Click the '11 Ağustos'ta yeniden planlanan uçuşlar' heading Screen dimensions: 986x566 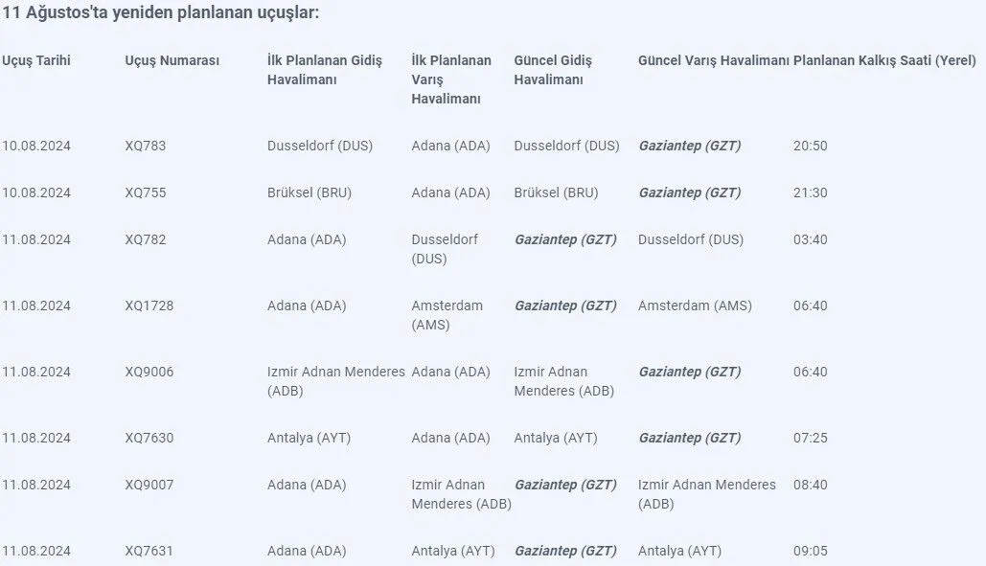160,12
